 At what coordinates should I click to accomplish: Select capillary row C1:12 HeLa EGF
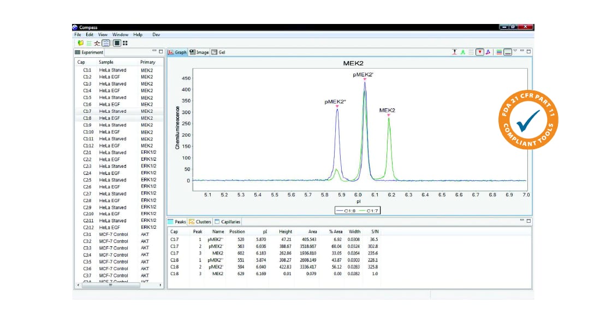pos(119,146)
